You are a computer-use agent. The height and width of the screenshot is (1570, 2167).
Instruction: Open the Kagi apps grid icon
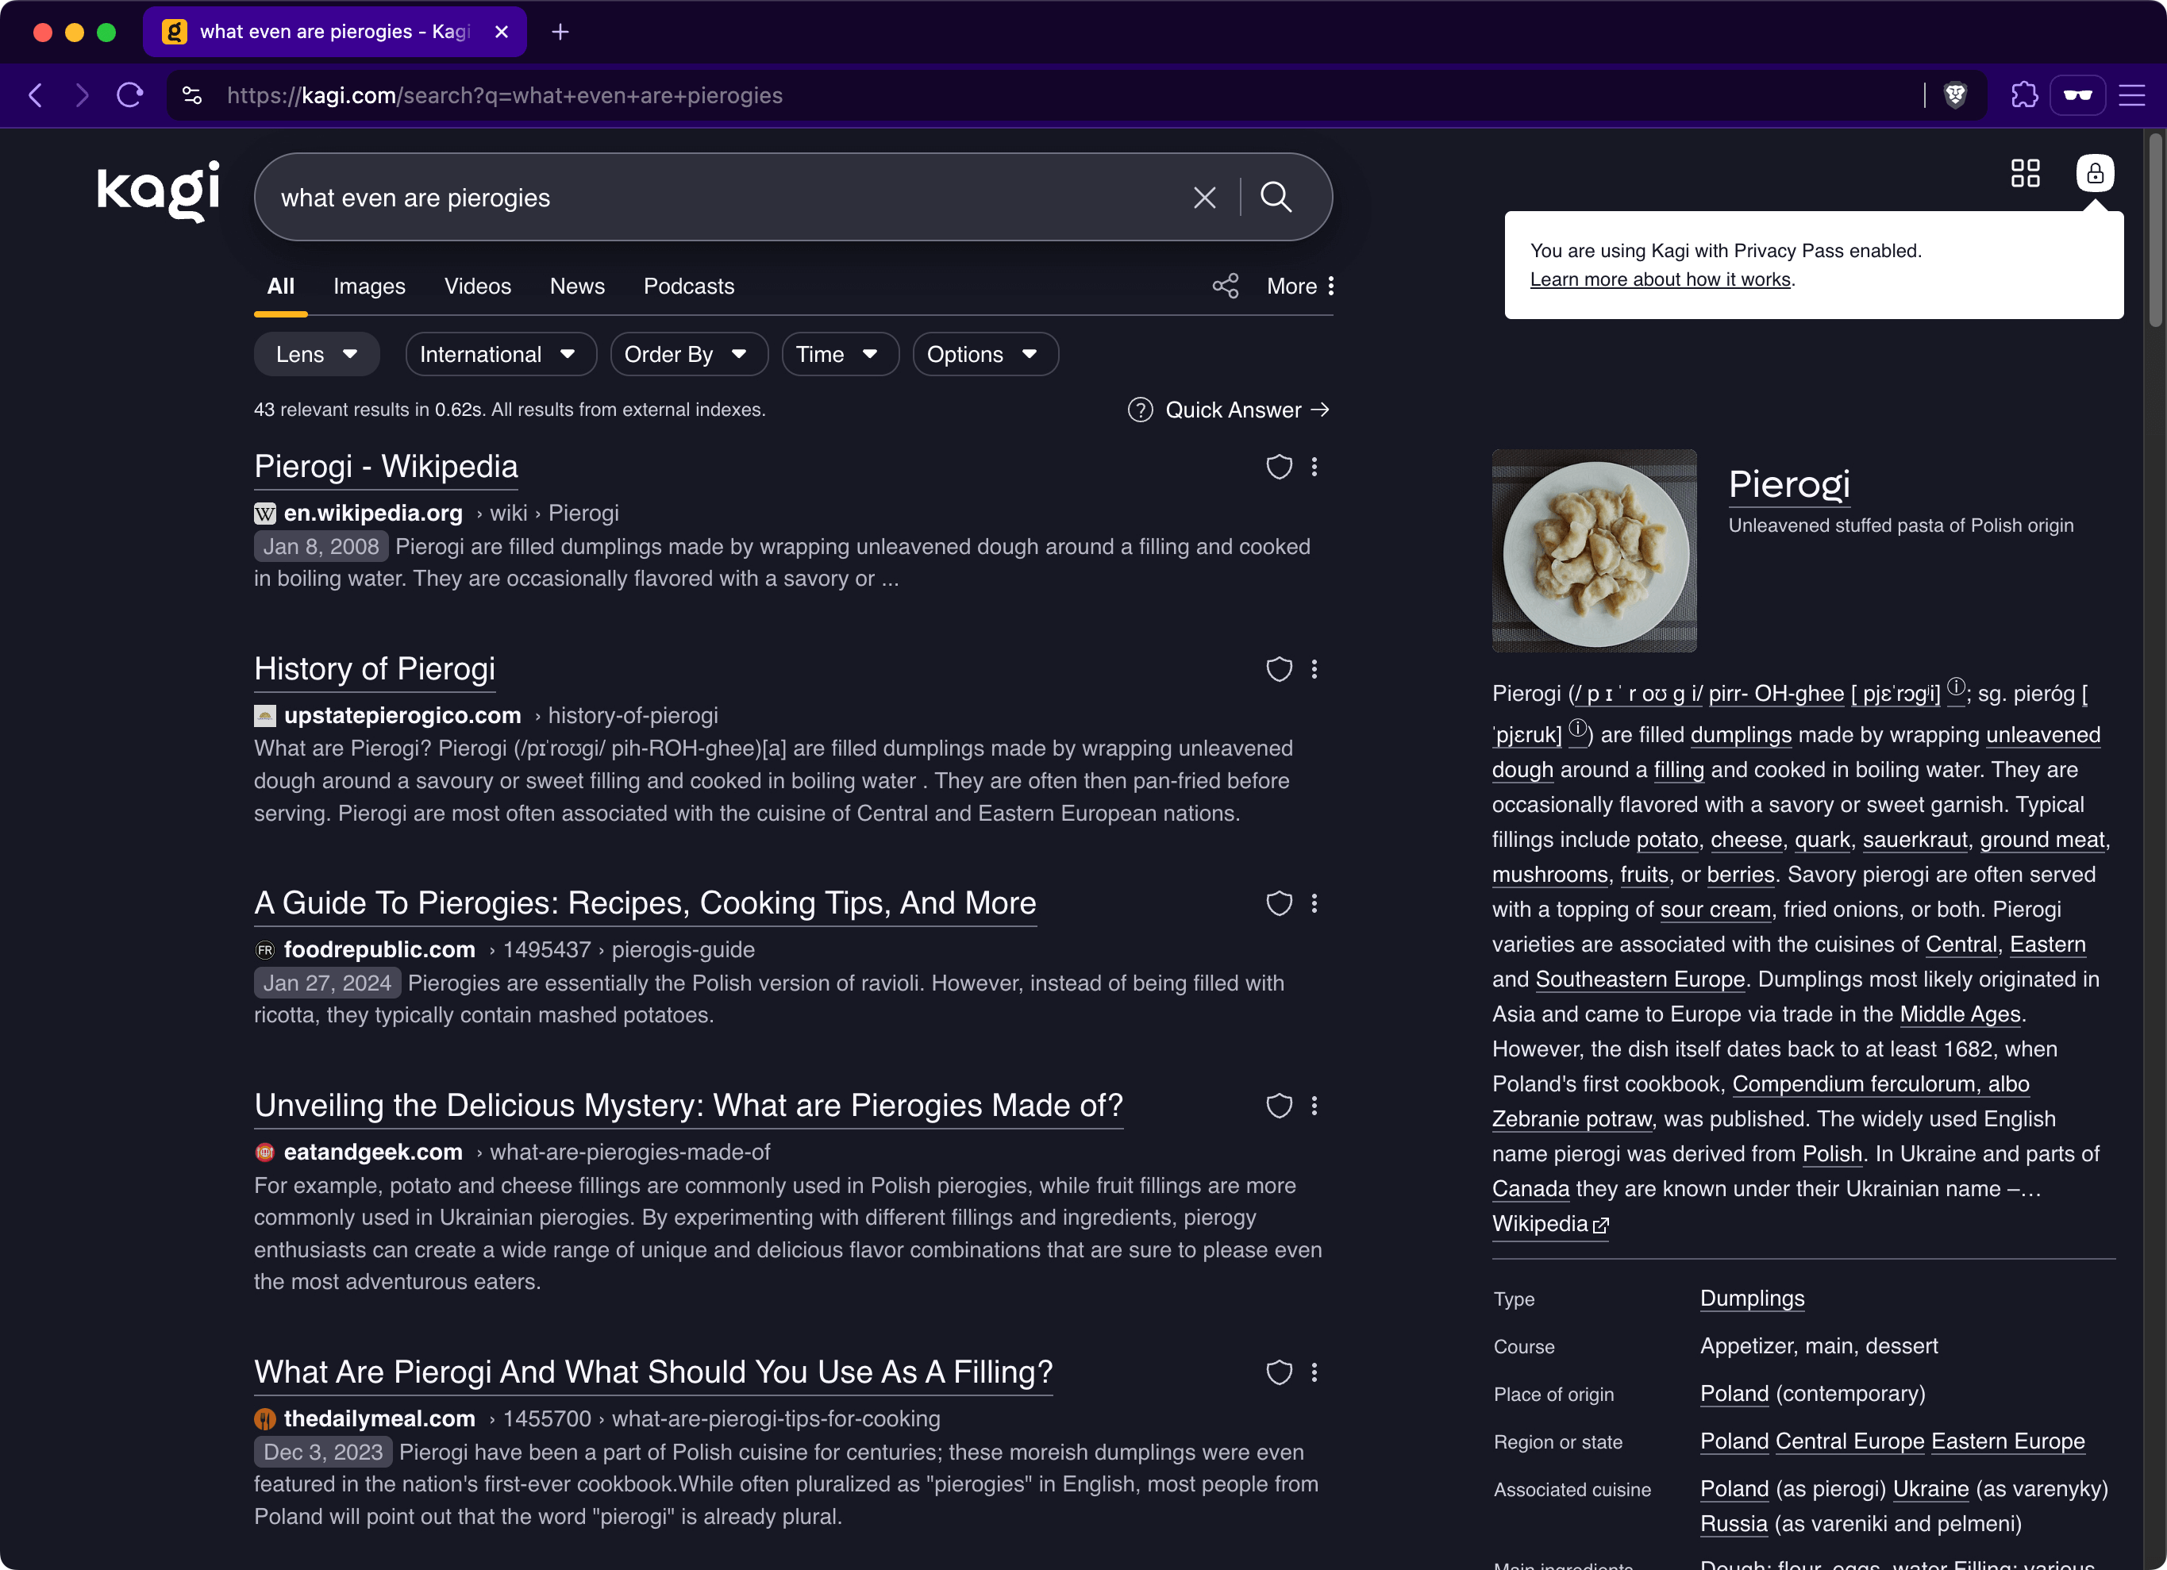(2025, 173)
